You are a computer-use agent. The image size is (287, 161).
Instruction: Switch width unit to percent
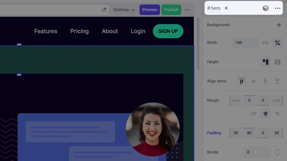click(x=277, y=43)
